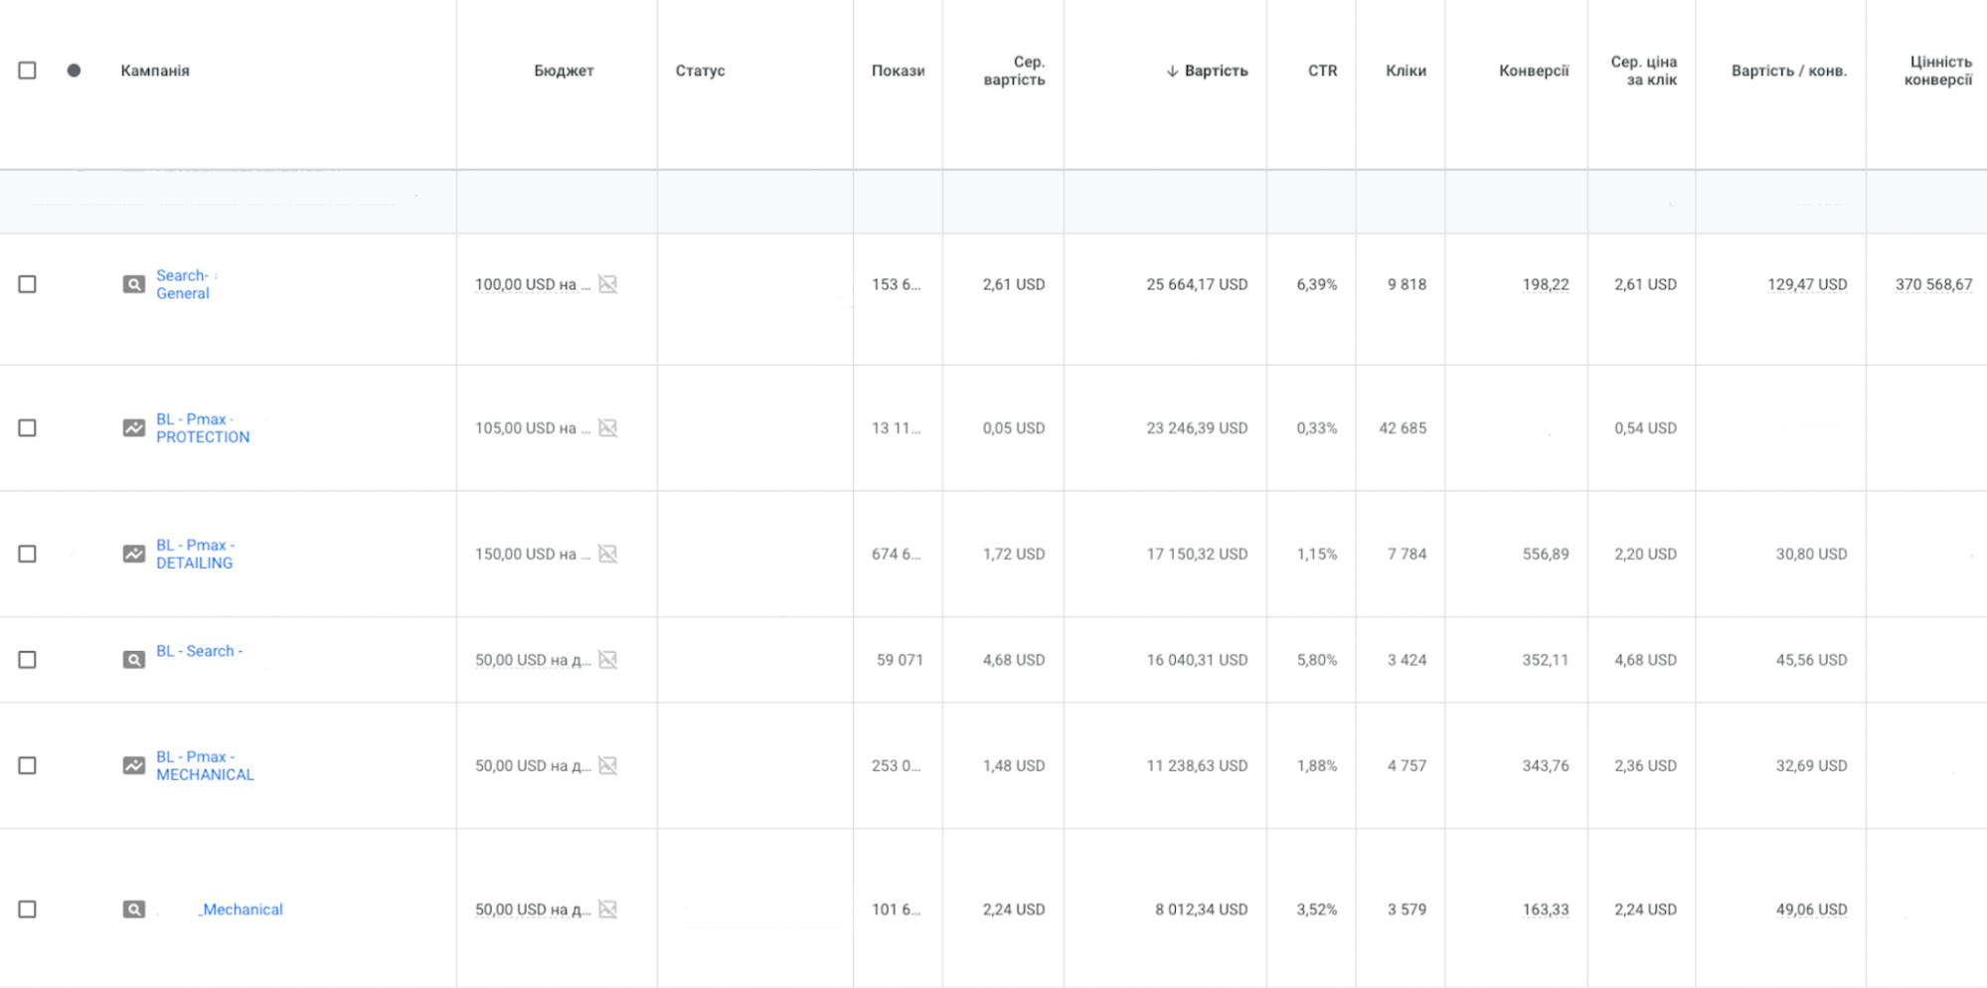Screen dimensions: 1987x988
Task: Click the CTR column header
Action: click(1322, 71)
